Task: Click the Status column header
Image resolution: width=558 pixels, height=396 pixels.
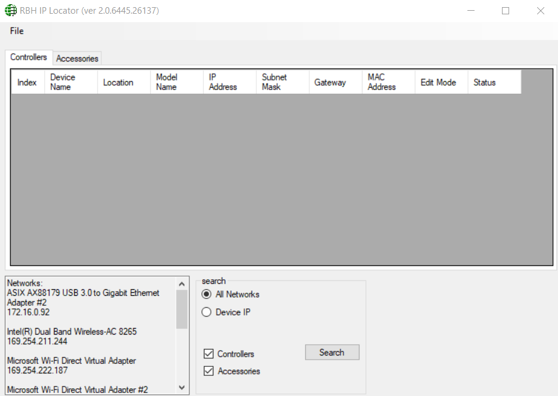Action: coord(494,82)
